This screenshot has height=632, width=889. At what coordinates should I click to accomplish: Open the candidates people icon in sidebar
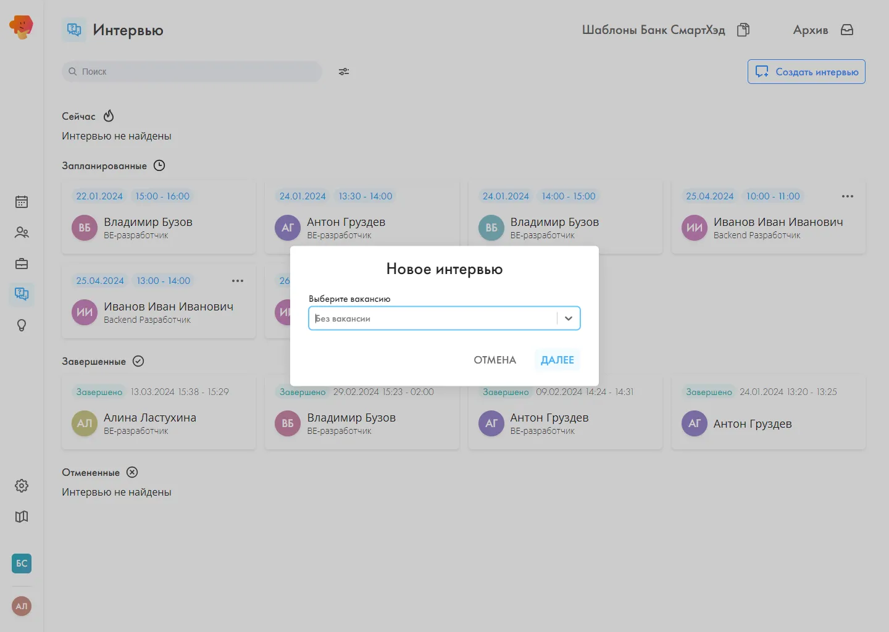coord(22,233)
